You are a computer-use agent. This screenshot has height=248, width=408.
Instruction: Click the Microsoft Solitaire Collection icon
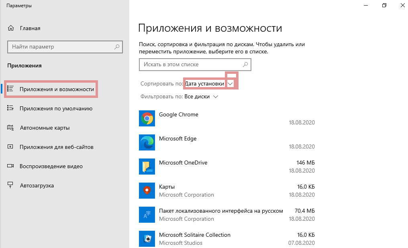[x=147, y=238]
